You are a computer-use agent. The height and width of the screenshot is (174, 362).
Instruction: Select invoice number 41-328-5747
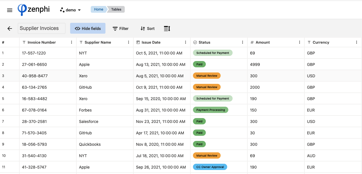click(34, 167)
